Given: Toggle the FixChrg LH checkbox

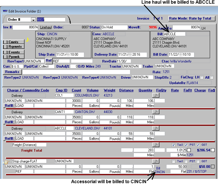Looking at the screenshot, I should click(x=201, y=78).
